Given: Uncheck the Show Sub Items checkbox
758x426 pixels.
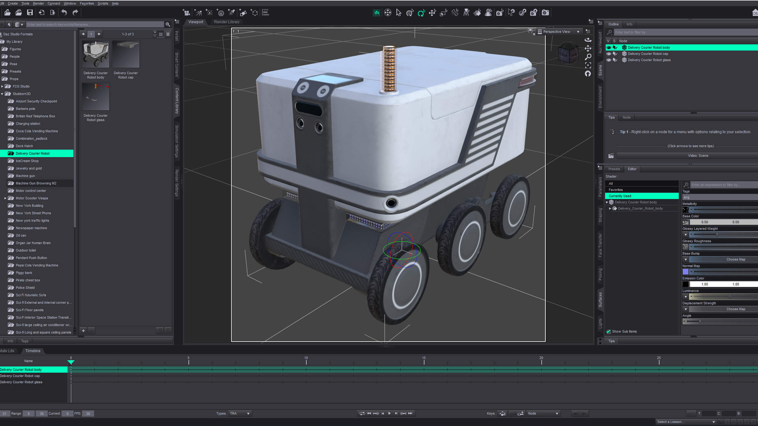Looking at the screenshot, I should [608, 332].
